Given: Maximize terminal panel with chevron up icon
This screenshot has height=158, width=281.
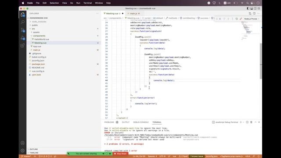Looking at the screenshot, I should coord(256,122).
